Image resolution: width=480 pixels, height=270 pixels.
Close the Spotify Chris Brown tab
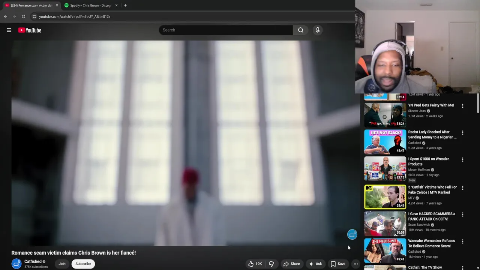click(x=116, y=5)
